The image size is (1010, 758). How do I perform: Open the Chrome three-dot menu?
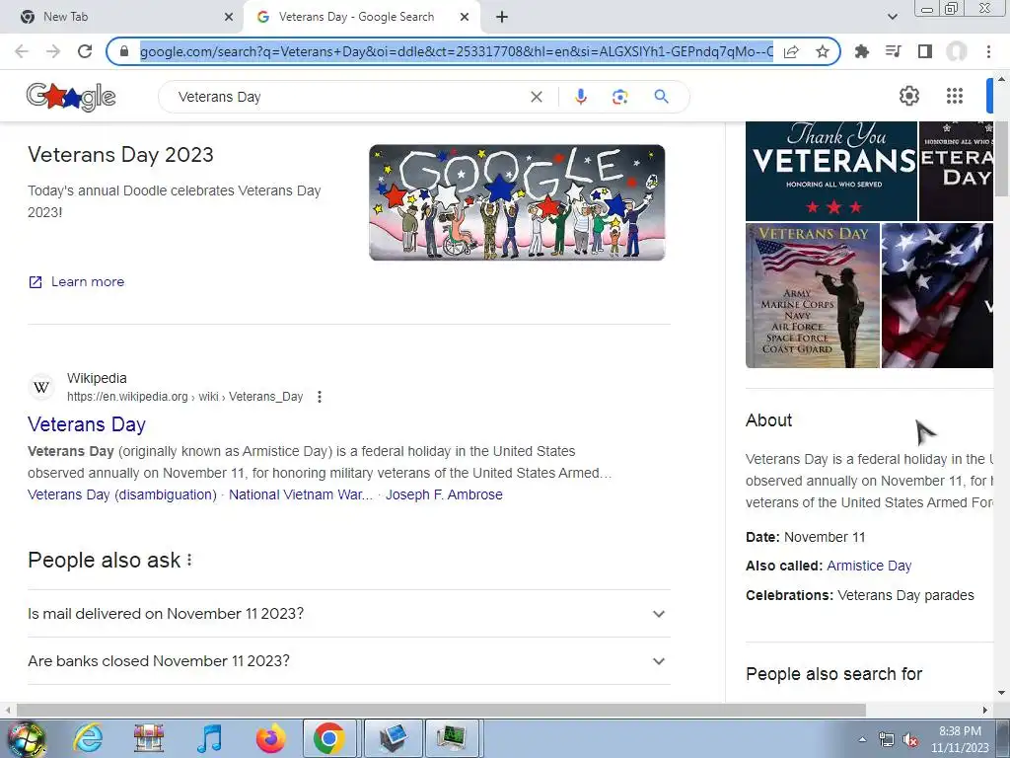click(x=988, y=51)
